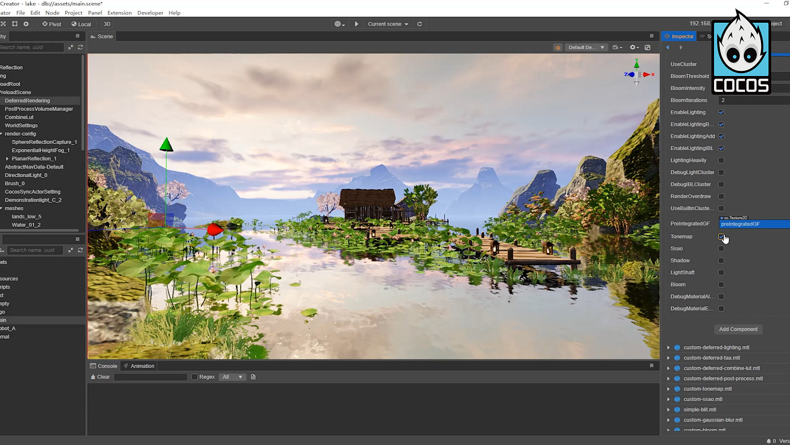Image resolution: width=790 pixels, height=445 pixels.
Task: Open the scene camera settings icon
Action: [x=616, y=47]
